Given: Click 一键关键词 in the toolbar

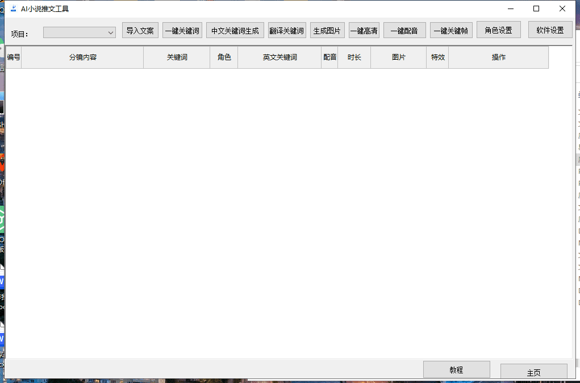Looking at the screenshot, I should tap(182, 30).
